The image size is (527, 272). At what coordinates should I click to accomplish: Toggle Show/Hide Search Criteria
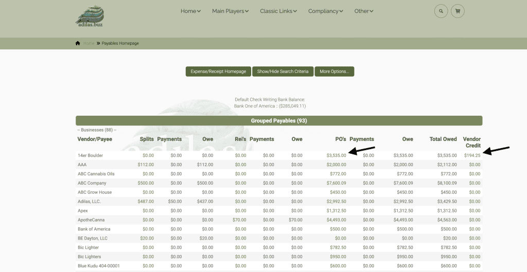tap(283, 71)
